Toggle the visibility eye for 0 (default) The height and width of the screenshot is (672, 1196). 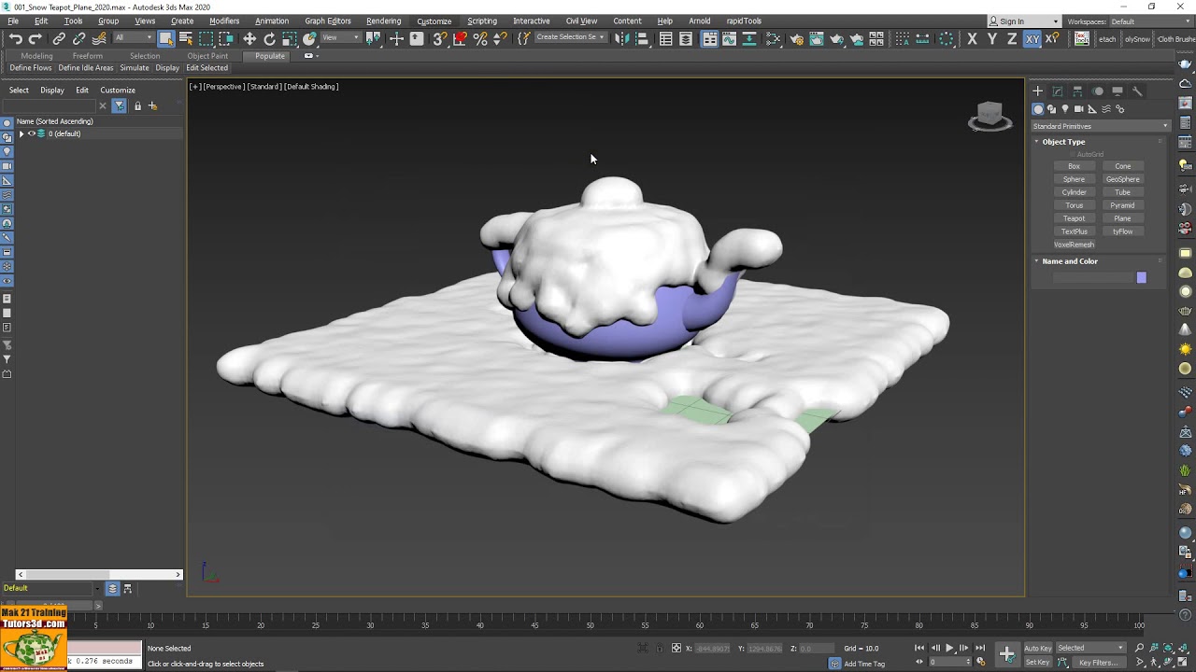pyautogui.click(x=31, y=133)
